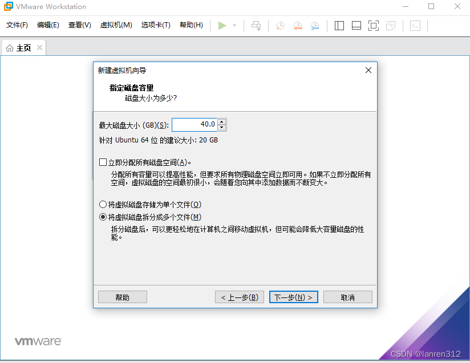470x363 pixels.
Task: Switch to the 主页 tab
Action: click(x=24, y=48)
